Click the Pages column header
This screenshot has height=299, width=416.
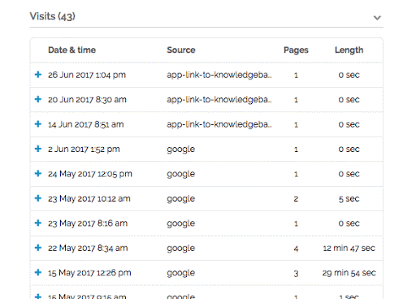point(296,50)
